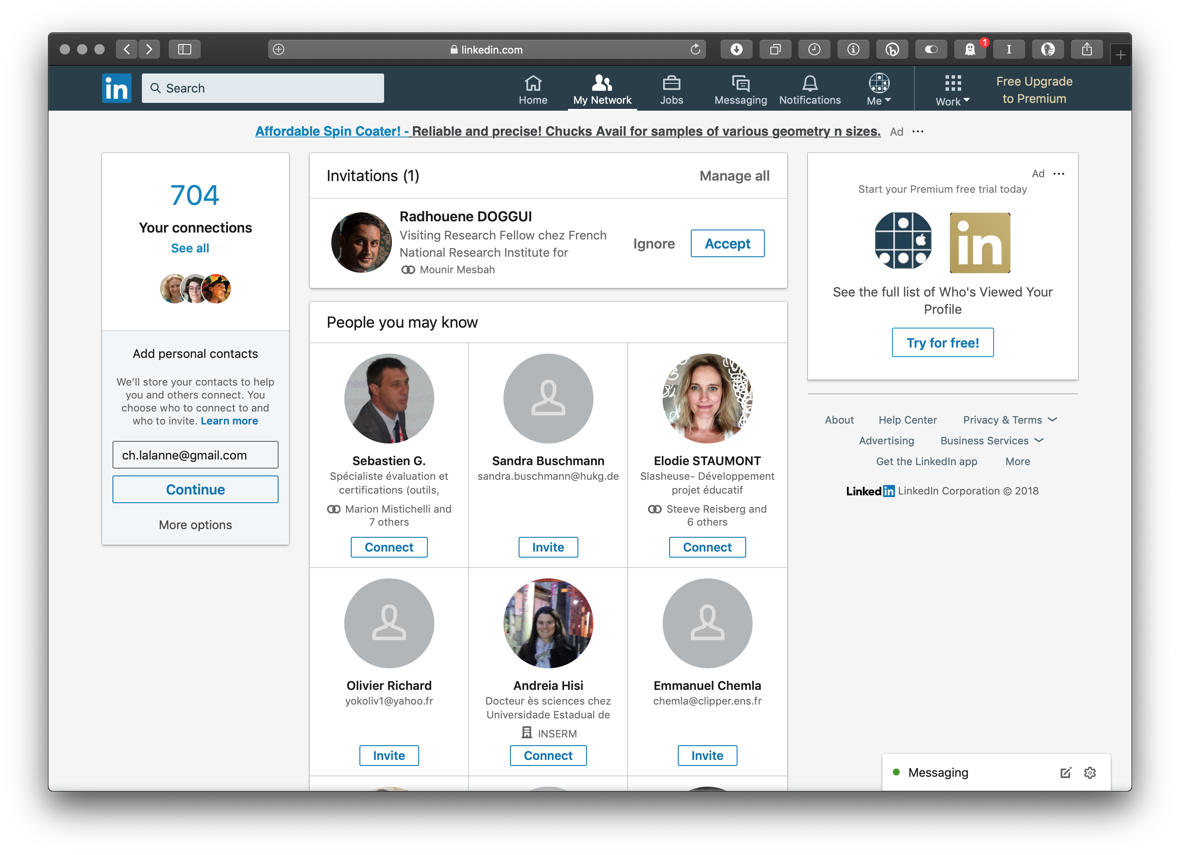The width and height of the screenshot is (1180, 855).
Task: Open the See all connections link
Action: [x=190, y=248]
